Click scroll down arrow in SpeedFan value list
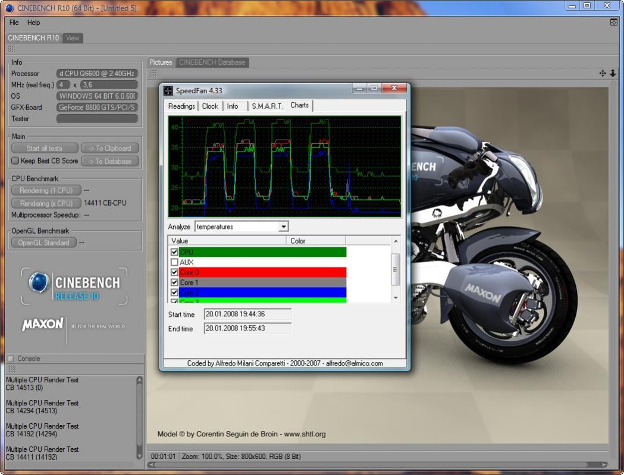The image size is (624, 475). [x=396, y=298]
